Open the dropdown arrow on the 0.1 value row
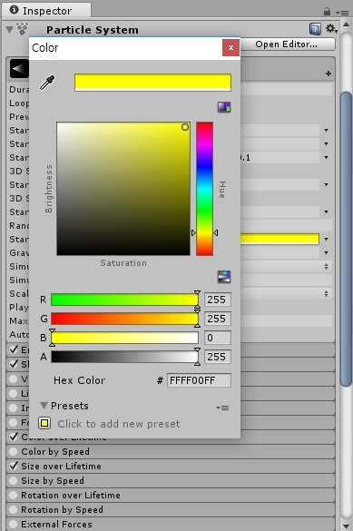Image resolution: width=353 pixels, height=531 pixels. point(327,157)
